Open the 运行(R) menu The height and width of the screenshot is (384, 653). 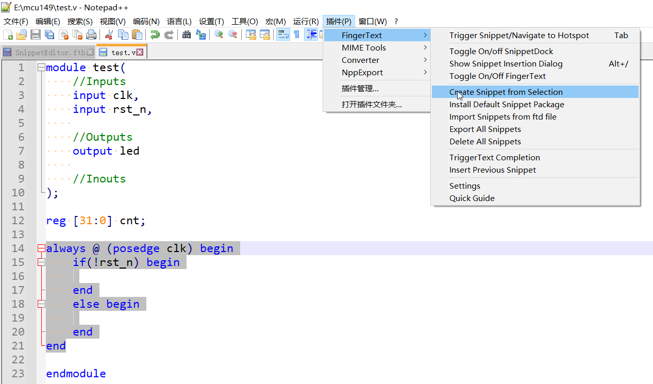point(306,21)
